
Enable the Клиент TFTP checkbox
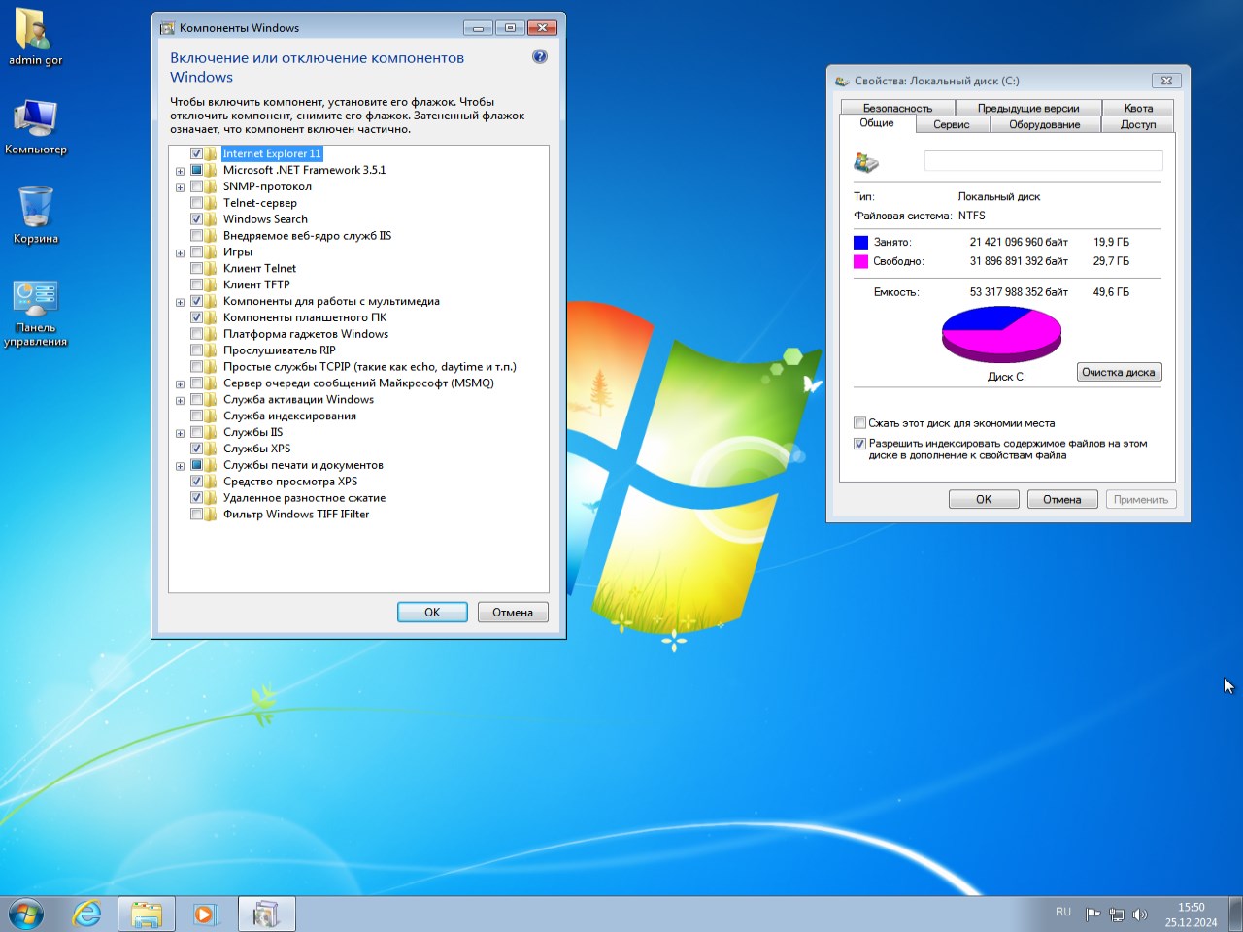[x=196, y=284]
